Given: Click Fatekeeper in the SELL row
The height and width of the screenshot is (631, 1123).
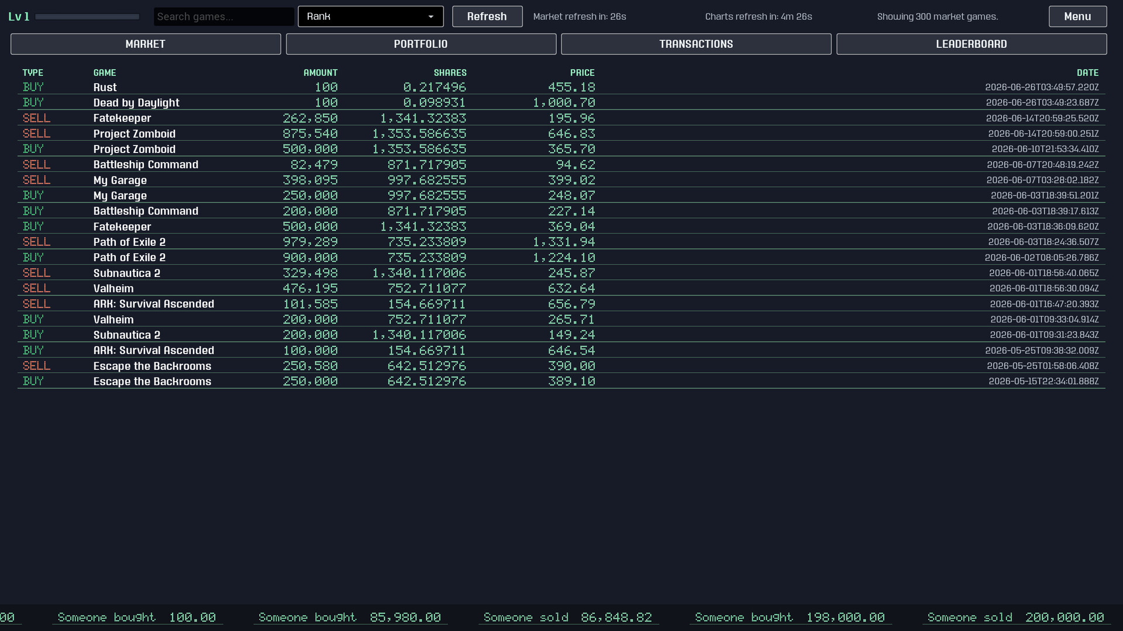Looking at the screenshot, I should 122,118.
